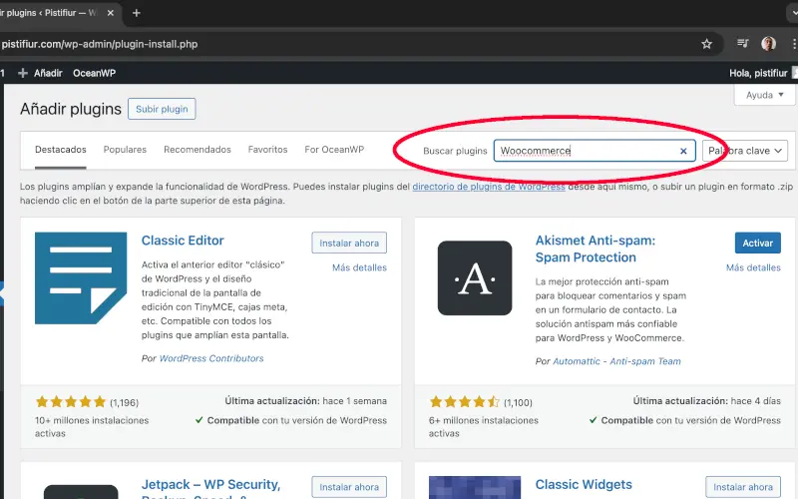This screenshot has width=798, height=499.
Task: Click 'Última actualización: hace 4 días' text
Action: [x=707, y=401]
